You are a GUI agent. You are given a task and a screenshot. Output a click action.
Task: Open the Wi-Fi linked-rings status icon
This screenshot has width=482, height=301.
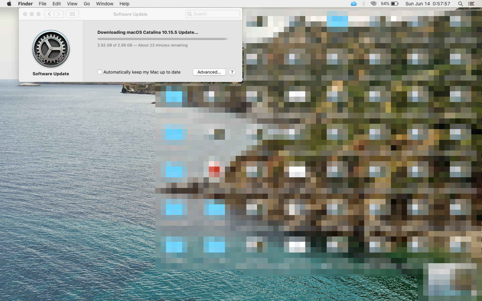(374, 4)
